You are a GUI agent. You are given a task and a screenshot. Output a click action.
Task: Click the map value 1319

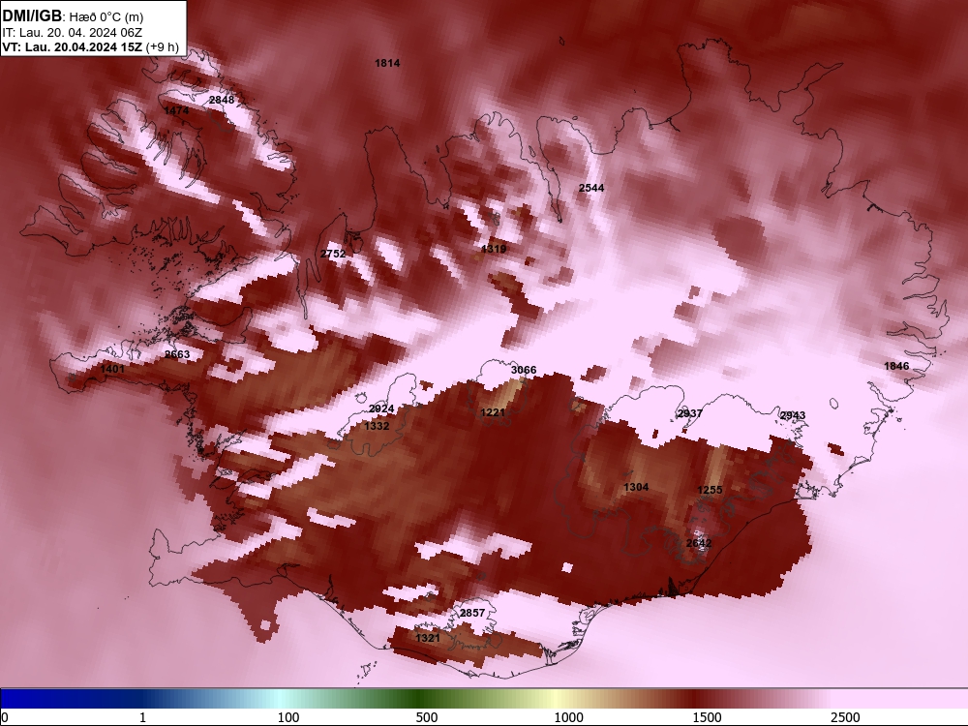[494, 249]
